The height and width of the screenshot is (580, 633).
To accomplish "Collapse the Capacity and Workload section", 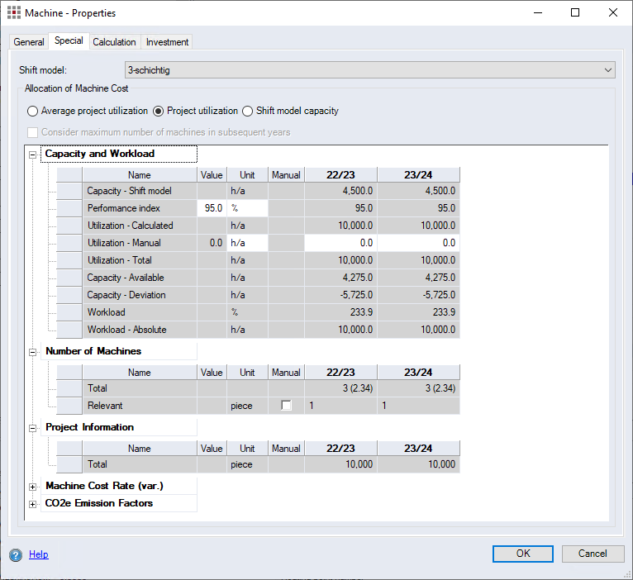I will 33,155.
